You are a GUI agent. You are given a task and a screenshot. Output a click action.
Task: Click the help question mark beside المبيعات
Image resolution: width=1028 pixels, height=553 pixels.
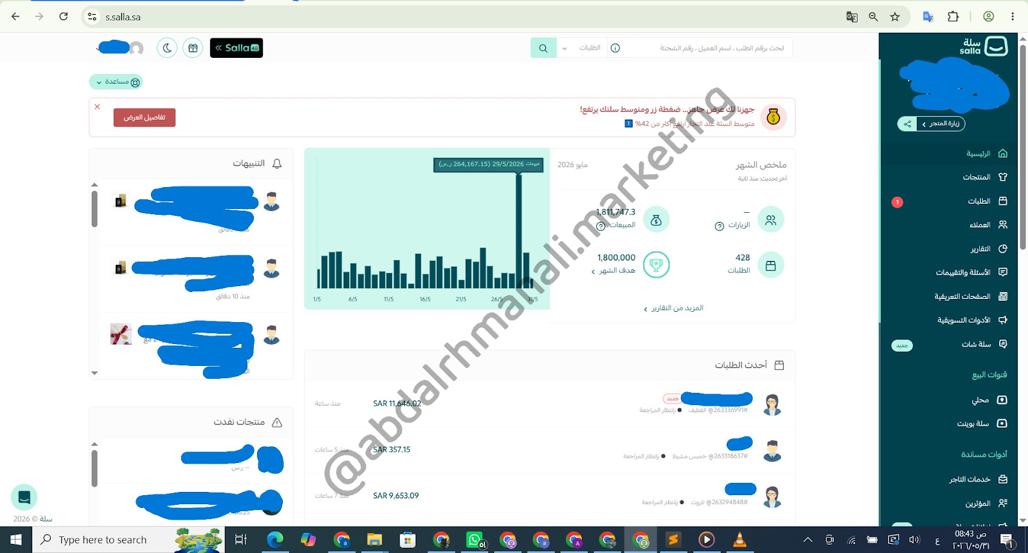click(601, 226)
